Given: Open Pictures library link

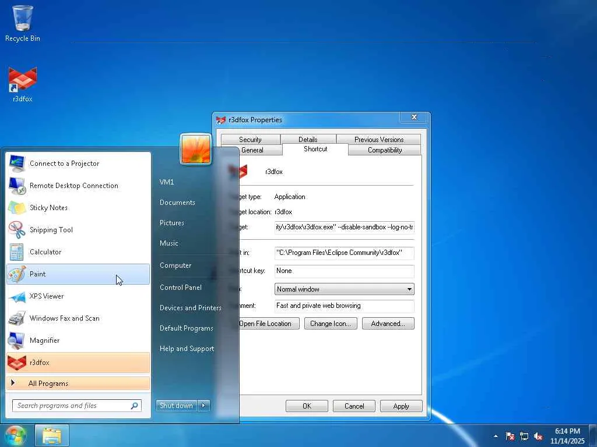Looking at the screenshot, I should click(x=172, y=223).
